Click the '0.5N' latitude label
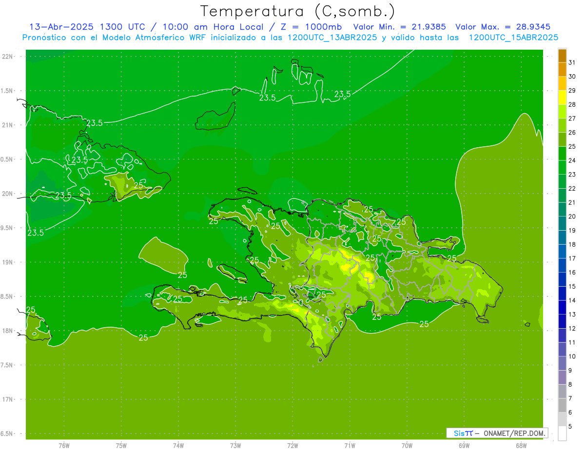The height and width of the screenshot is (452, 585). coord(7,159)
